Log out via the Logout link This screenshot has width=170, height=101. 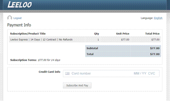click(17, 18)
